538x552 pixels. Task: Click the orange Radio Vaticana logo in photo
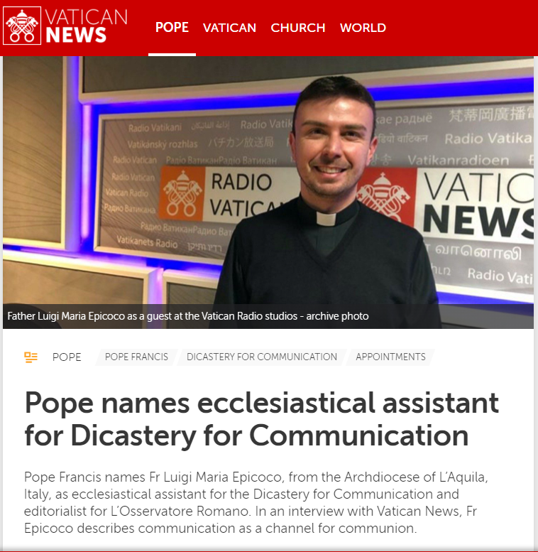point(182,194)
